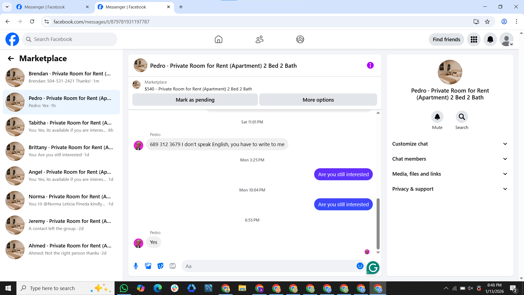Open the Facebook notifications bell

(490, 39)
